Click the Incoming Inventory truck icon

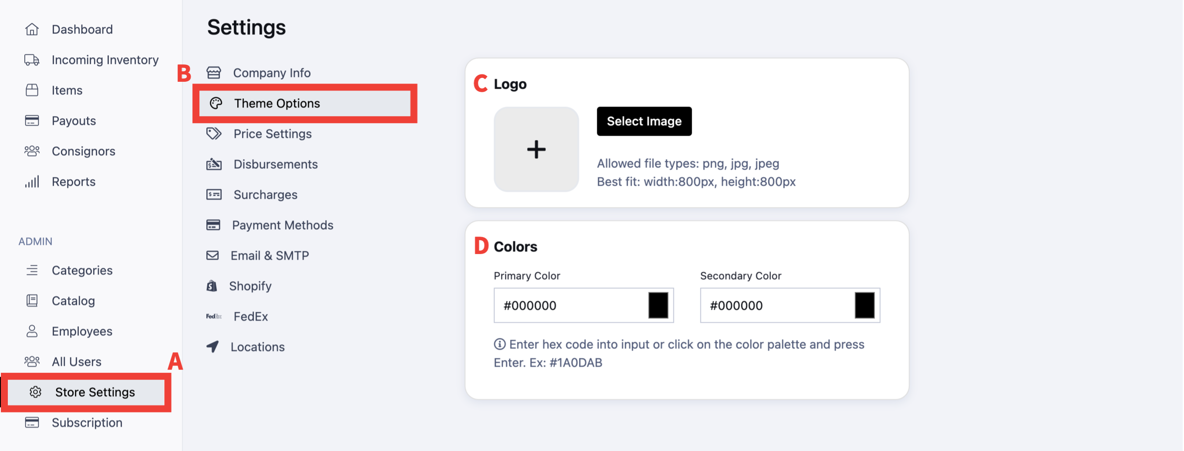(x=32, y=60)
